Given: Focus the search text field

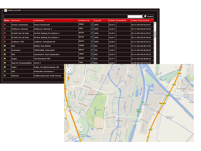Looking at the screenshot, I should point(135,17).
